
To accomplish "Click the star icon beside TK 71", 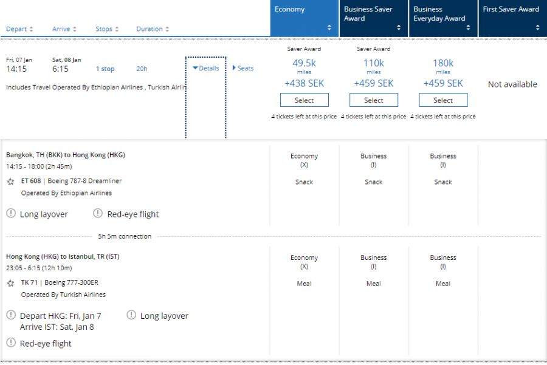I will (x=10, y=282).
